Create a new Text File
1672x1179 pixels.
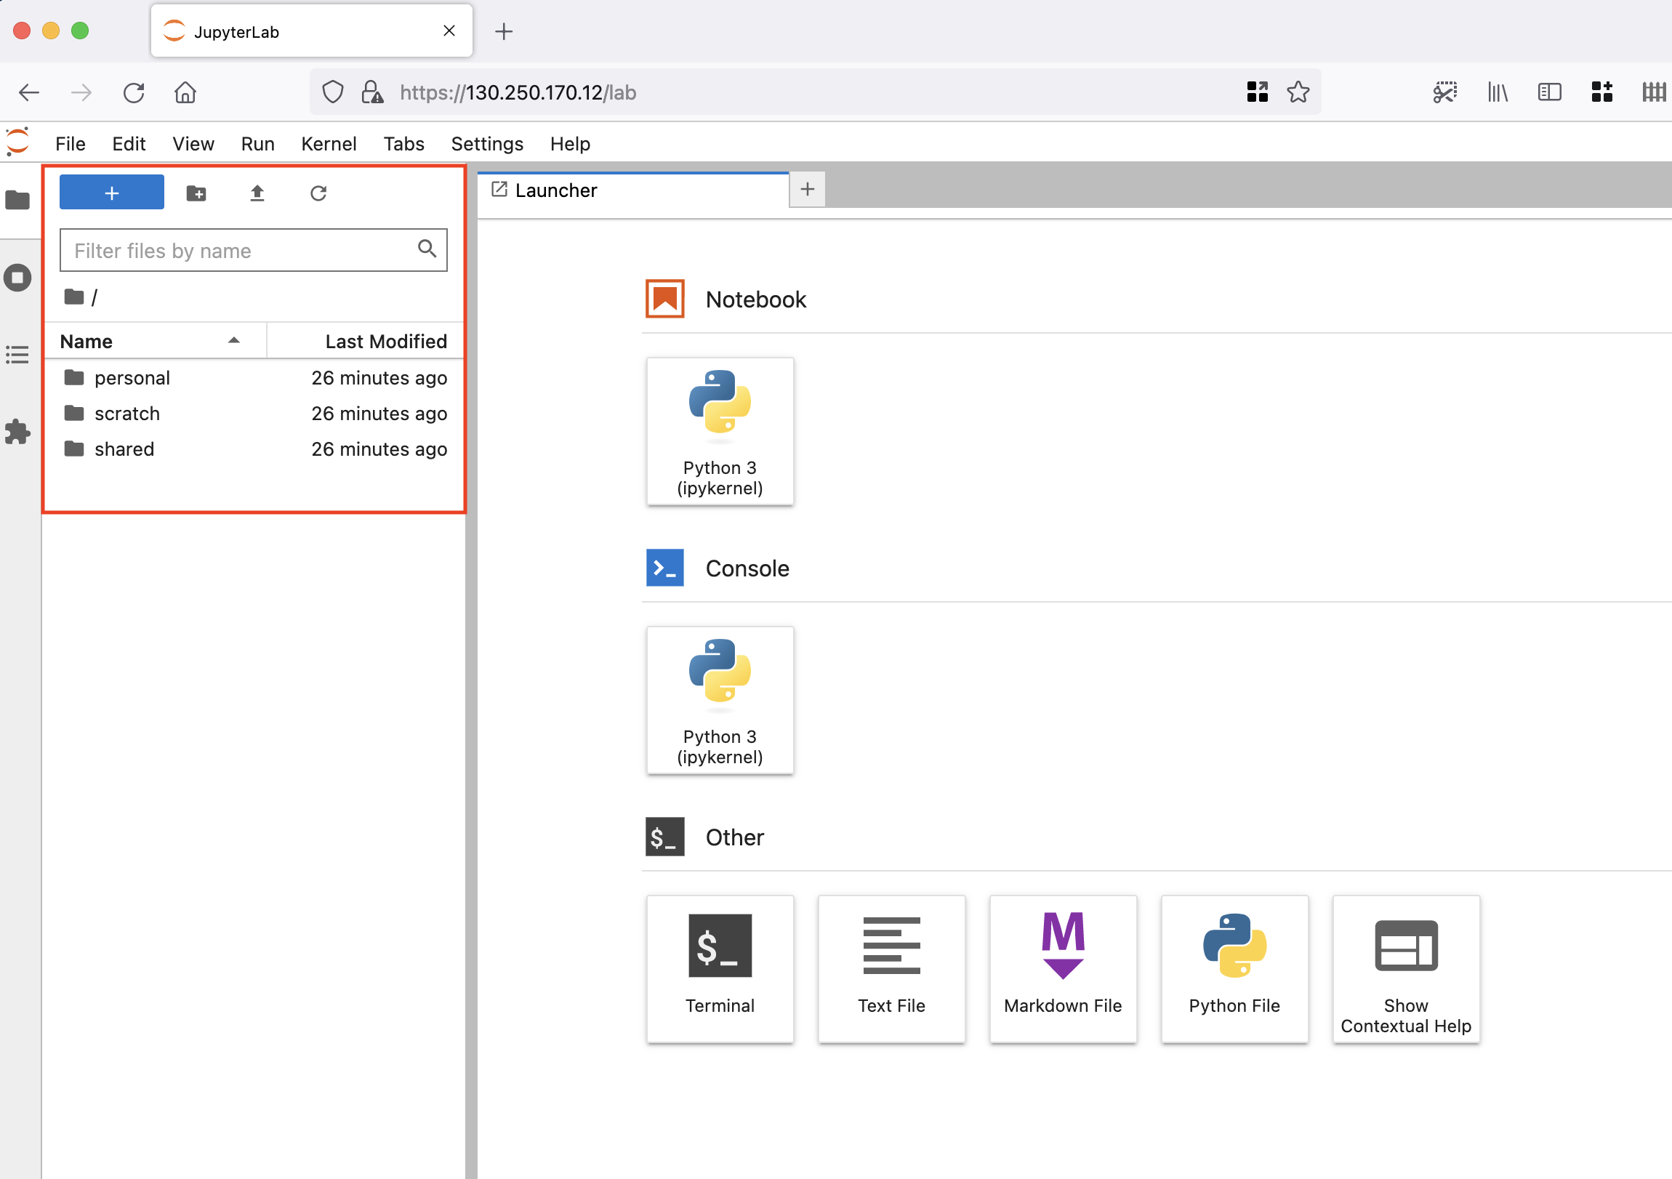891,968
